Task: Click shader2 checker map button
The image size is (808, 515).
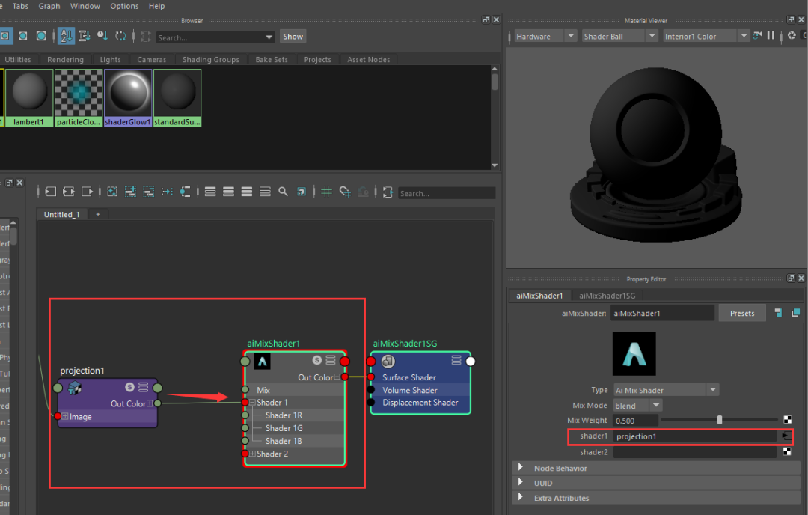Action: [787, 451]
